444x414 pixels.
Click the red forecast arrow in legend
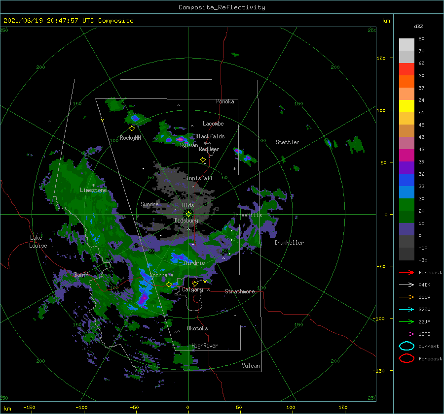407,272
